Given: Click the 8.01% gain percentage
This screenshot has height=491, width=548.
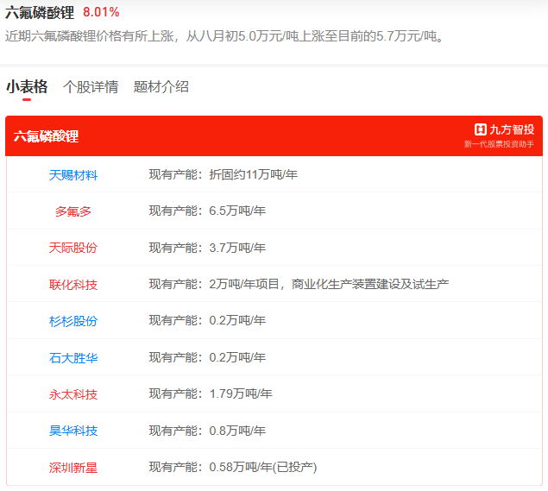Looking at the screenshot, I should click(101, 12).
